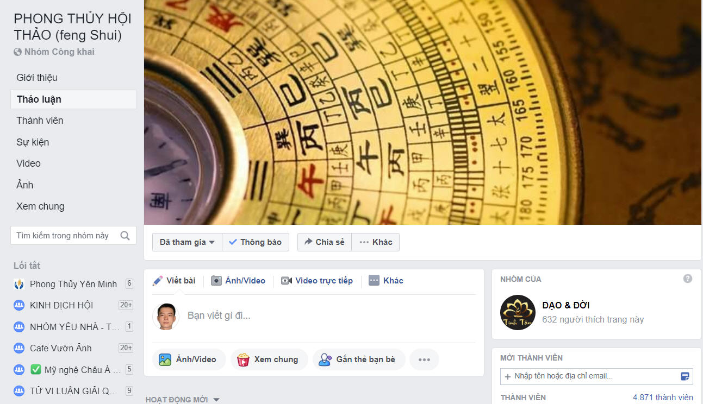Open the Khác menu next to Chia sẻ
This screenshot has width=703, height=404.
[376, 242]
